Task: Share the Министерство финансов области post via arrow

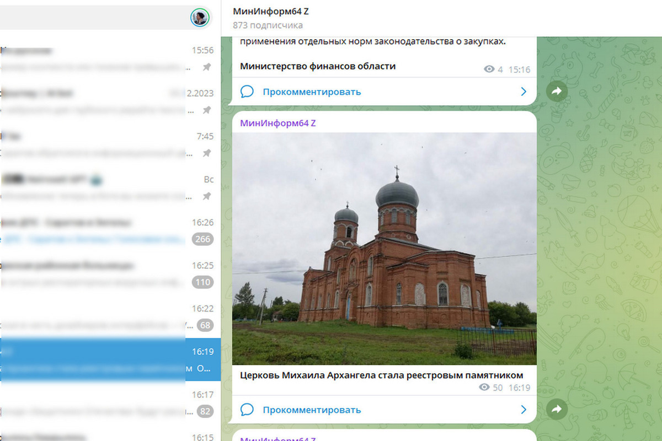Action: [557, 92]
